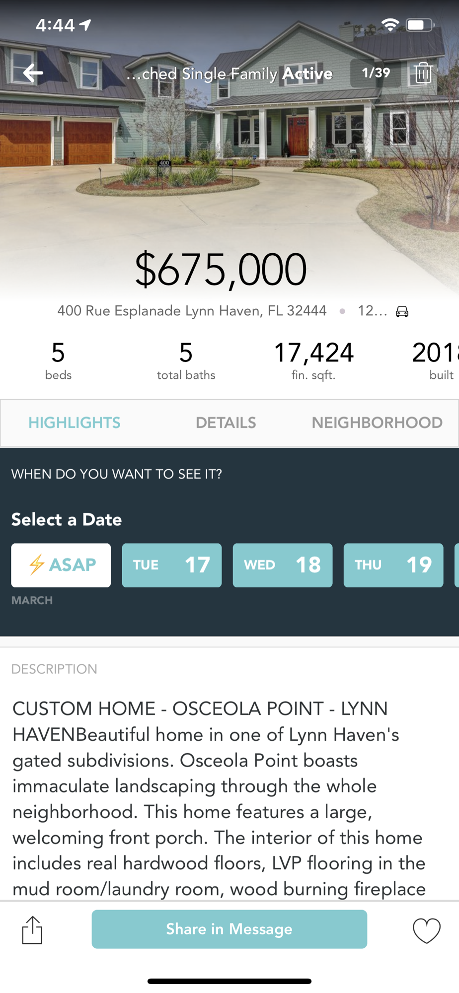Tap the car drive-time icon
Viewport: 459px width, 993px height.
point(402,311)
